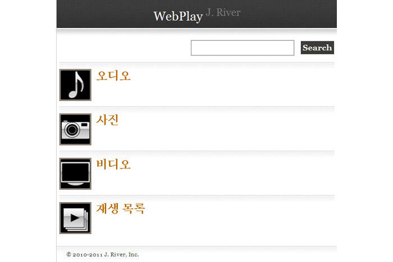Click the J. River, Inc. copyright footer

(103, 255)
